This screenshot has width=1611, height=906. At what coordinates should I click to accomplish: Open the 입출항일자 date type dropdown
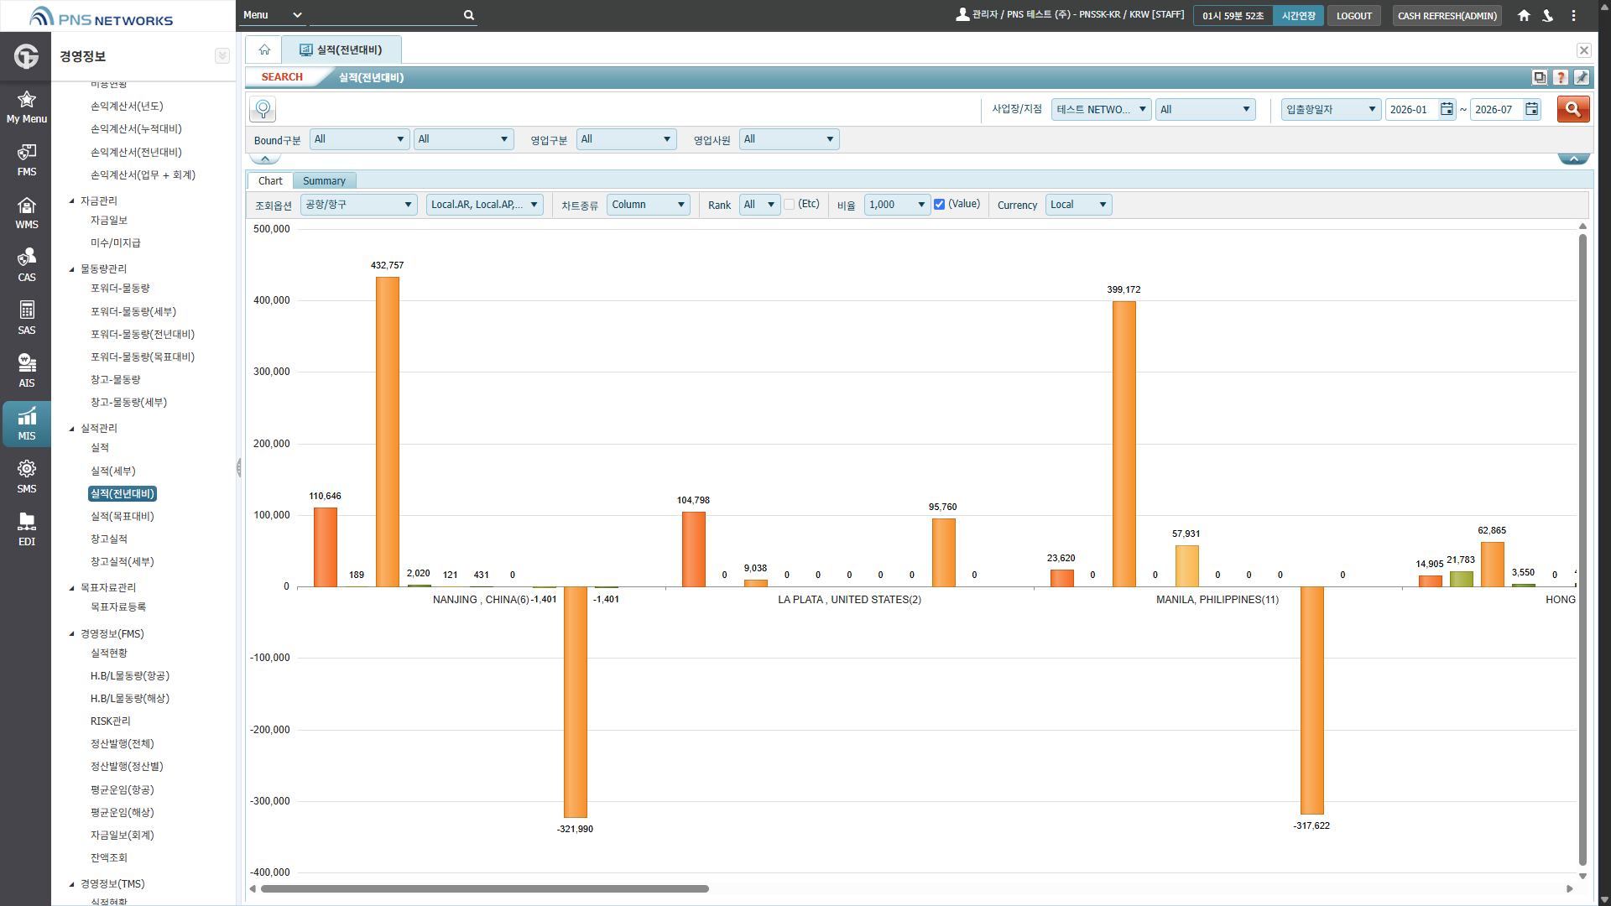point(1331,109)
